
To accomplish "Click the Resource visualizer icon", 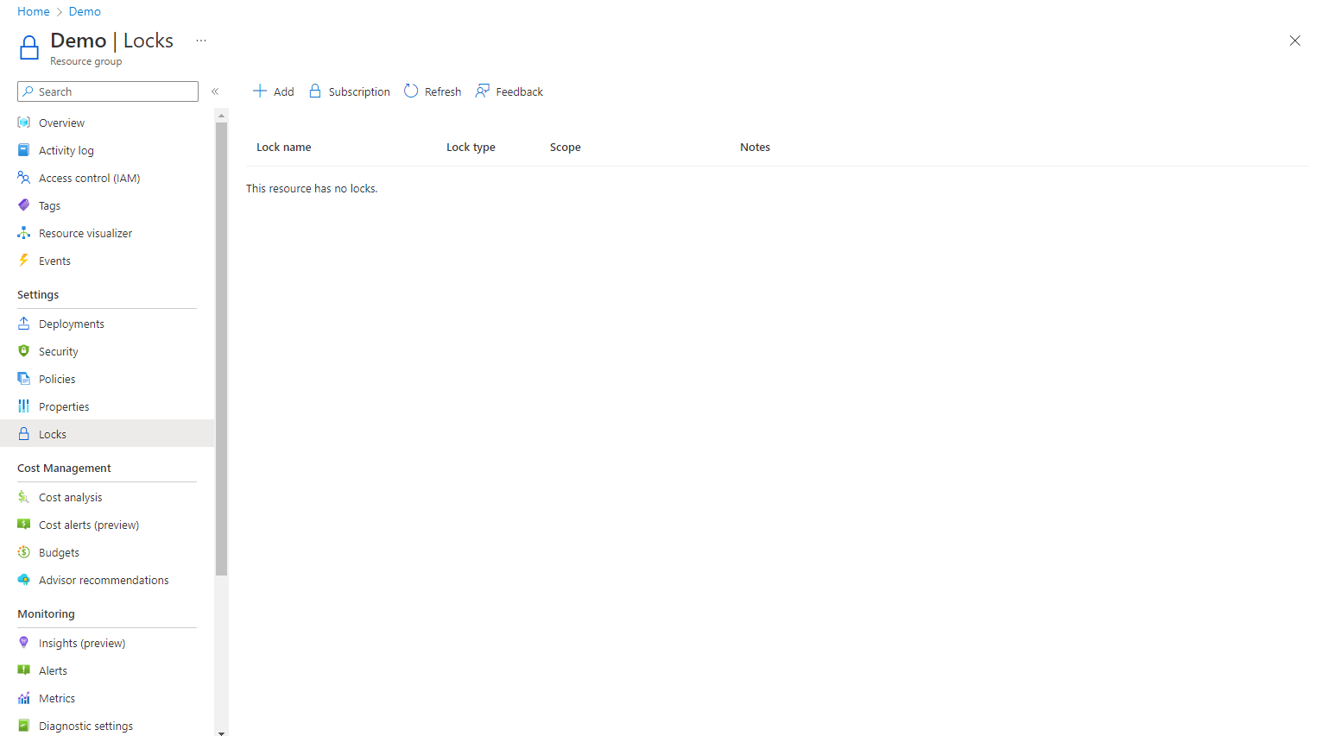I will (x=24, y=233).
